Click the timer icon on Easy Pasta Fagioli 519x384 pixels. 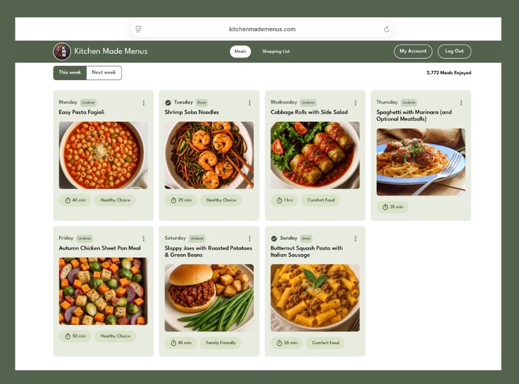pos(67,200)
